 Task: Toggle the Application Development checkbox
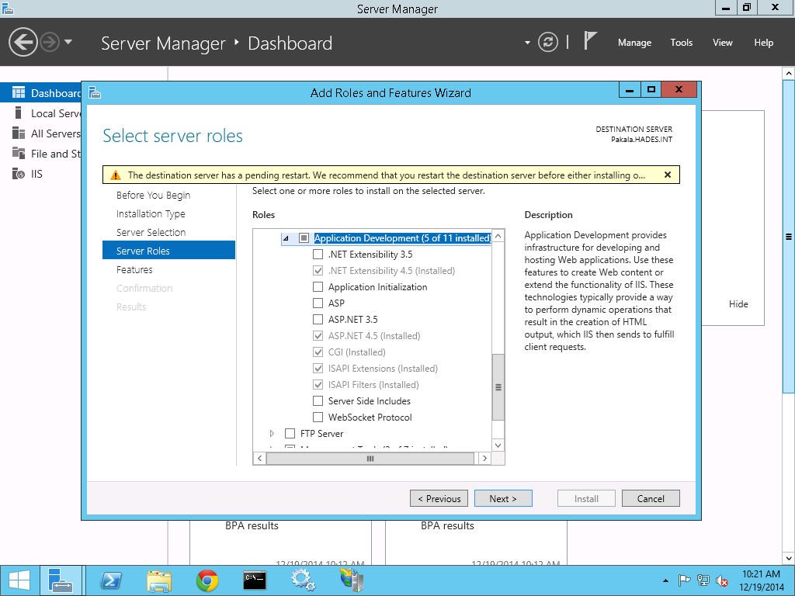pos(304,237)
